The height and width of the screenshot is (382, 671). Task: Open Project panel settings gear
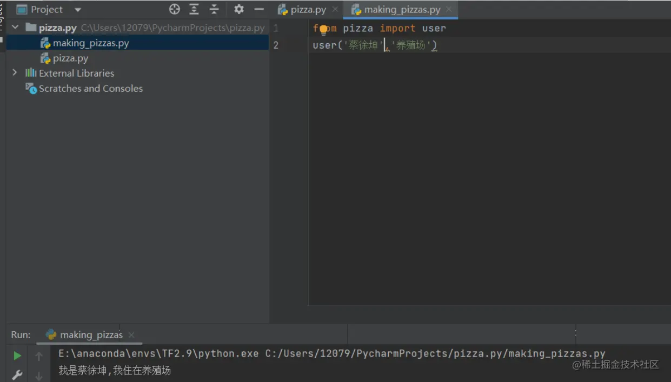pyautogui.click(x=239, y=9)
